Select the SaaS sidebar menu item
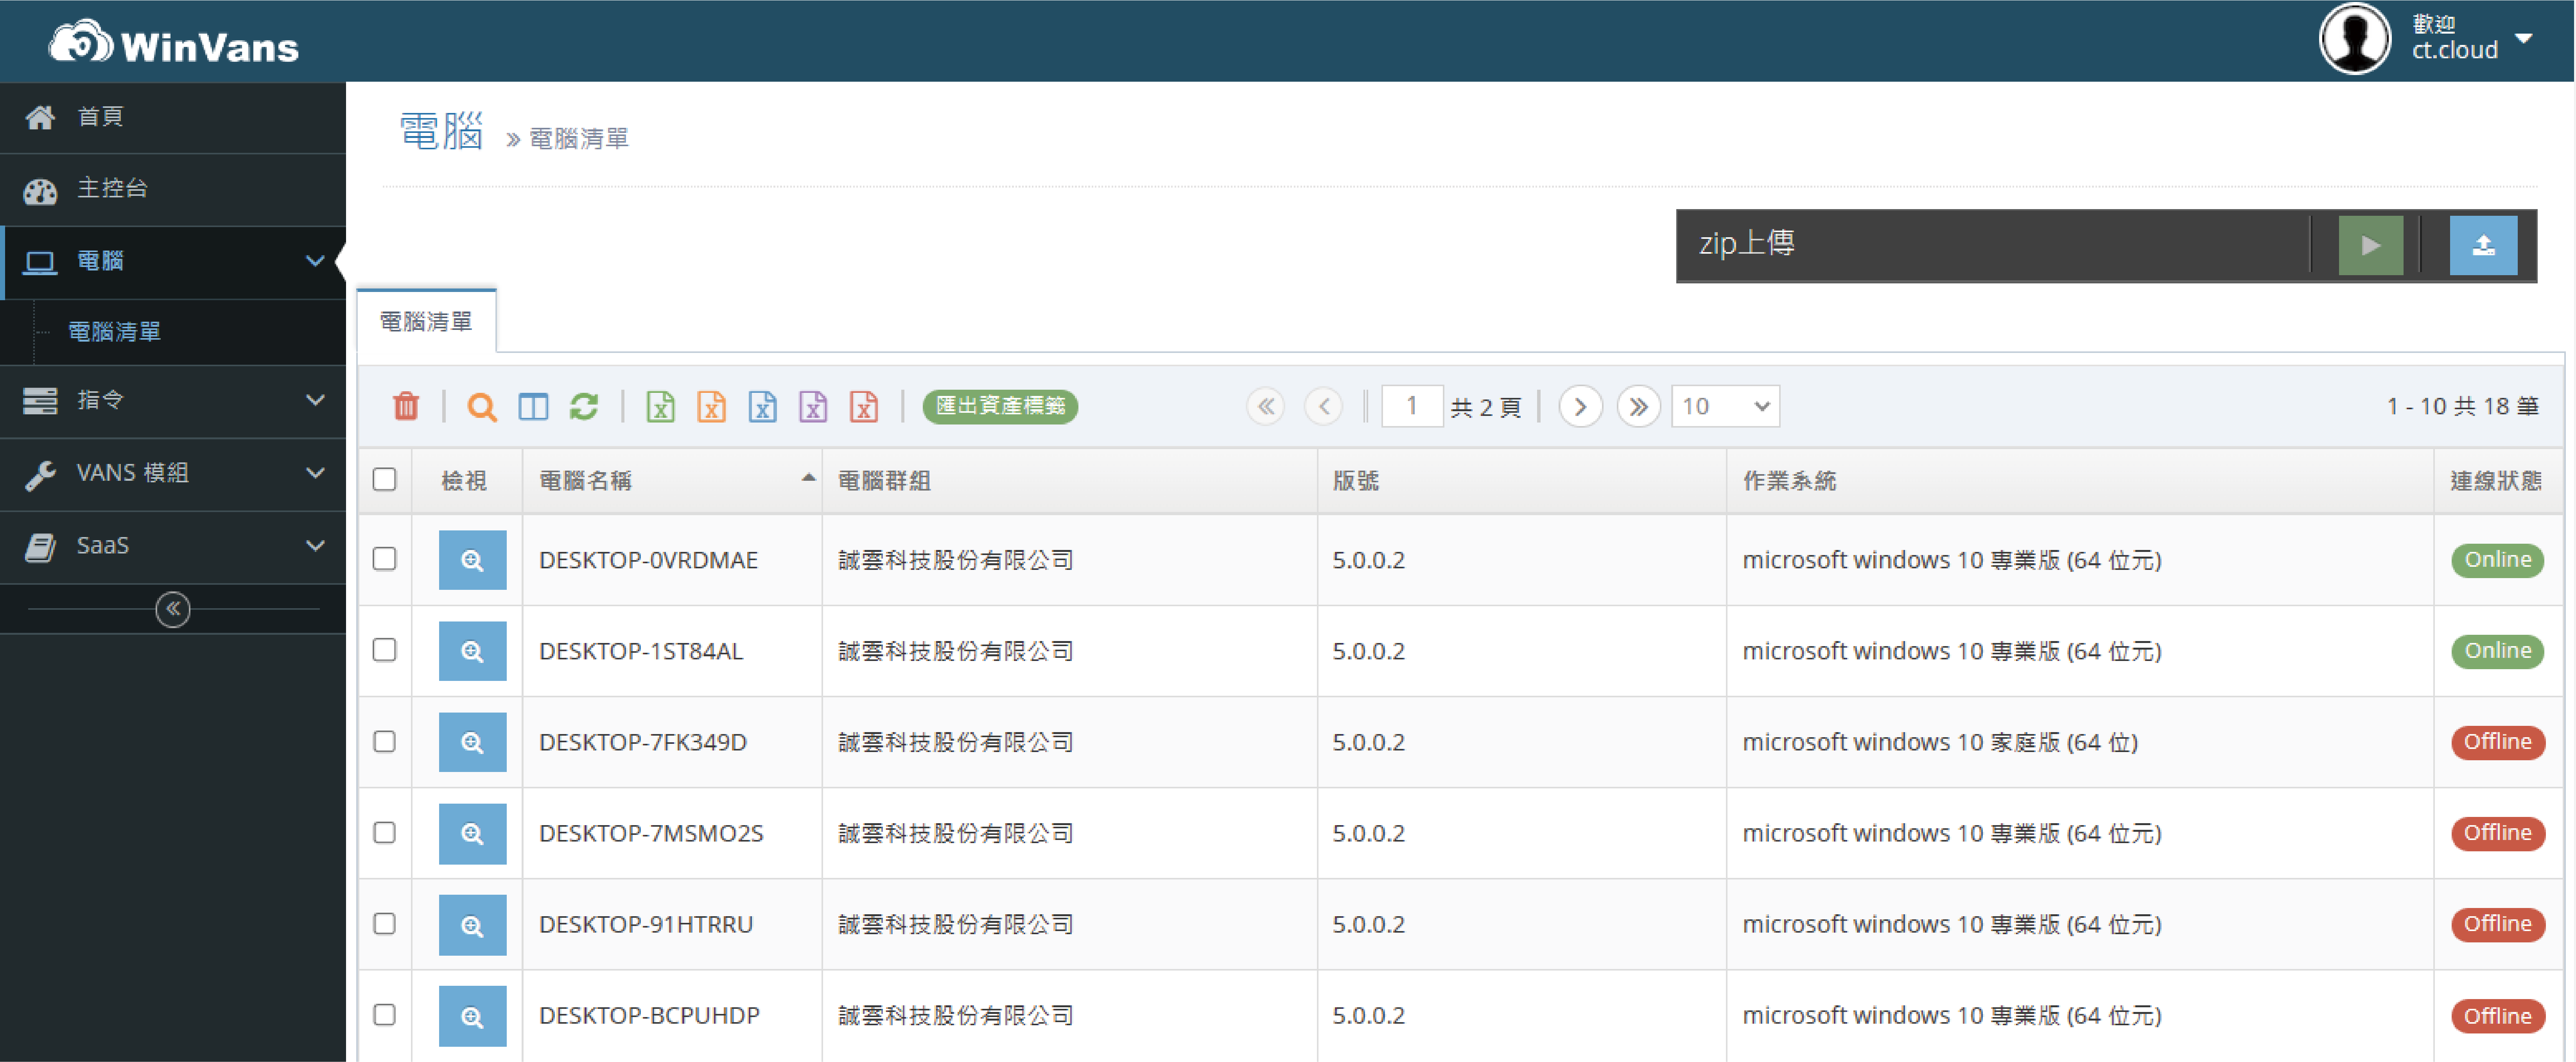The width and height of the screenshot is (2576, 1062). 173,547
